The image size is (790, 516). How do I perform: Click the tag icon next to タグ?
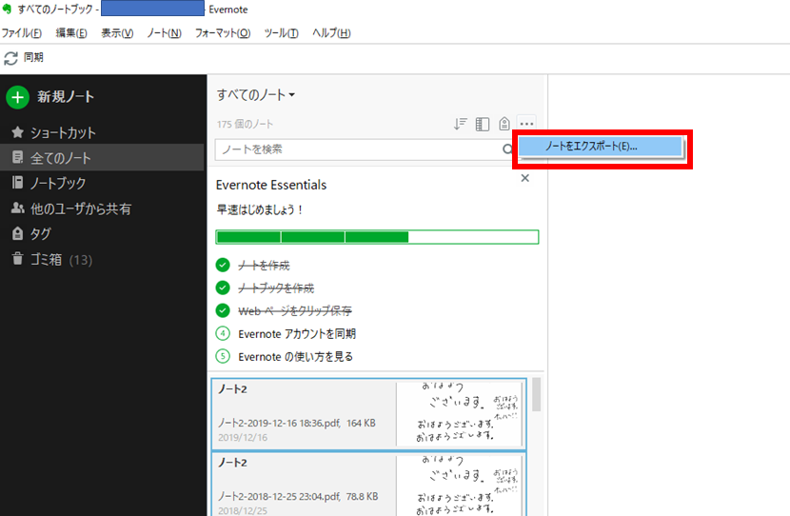pyautogui.click(x=18, y=233)
